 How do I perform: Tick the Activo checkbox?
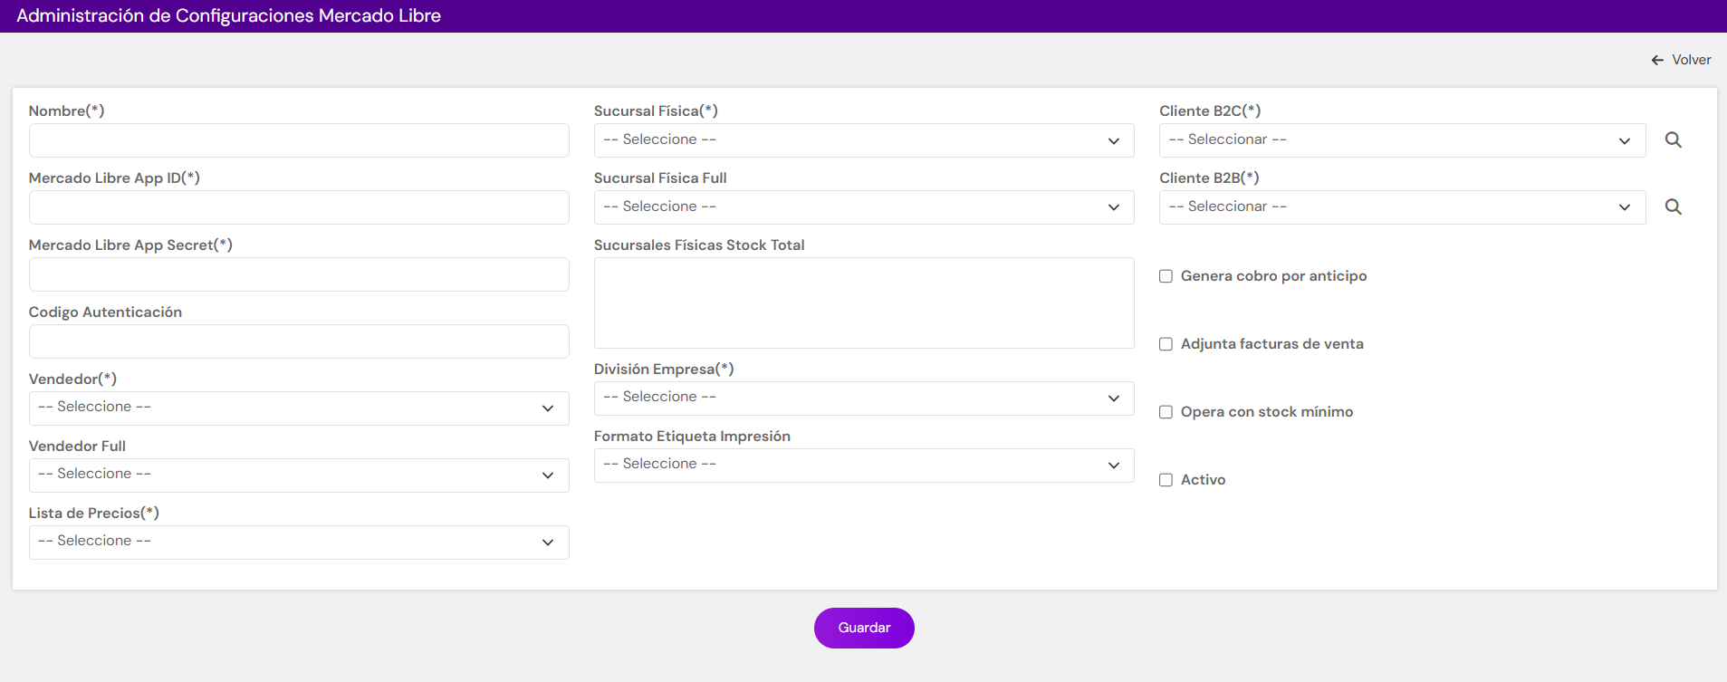(x=1166, y=480)
